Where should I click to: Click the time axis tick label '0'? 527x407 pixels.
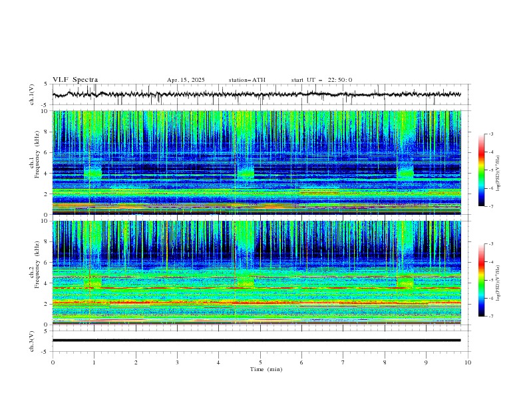click(53, 362)
